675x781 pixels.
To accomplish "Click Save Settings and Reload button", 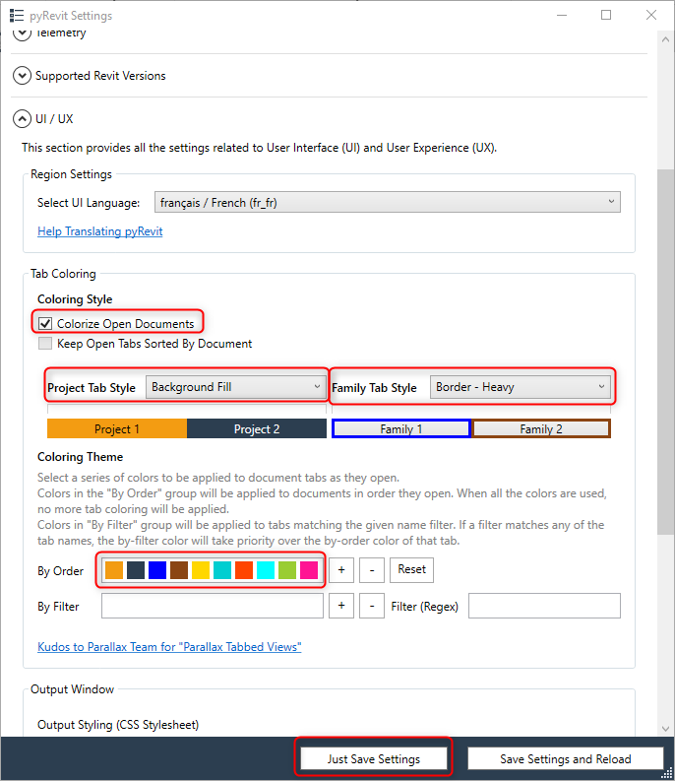I will pyautogui.click(x=565, y=759).
